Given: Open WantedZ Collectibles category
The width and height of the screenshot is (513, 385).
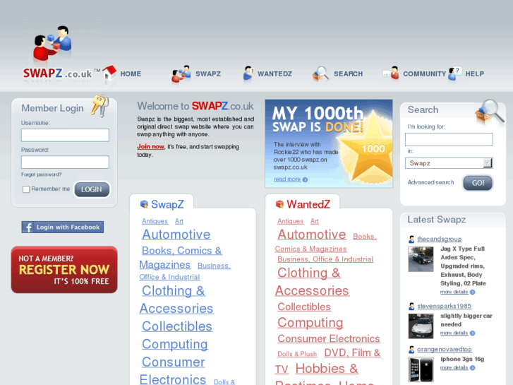Looking at the screenshot, I should 304,307.
